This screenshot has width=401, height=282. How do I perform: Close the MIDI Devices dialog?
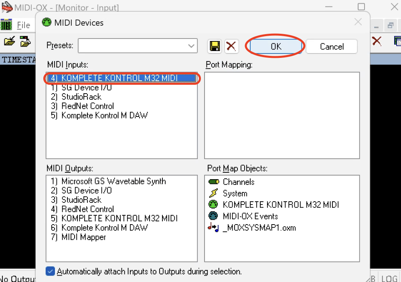pos(358,22)
